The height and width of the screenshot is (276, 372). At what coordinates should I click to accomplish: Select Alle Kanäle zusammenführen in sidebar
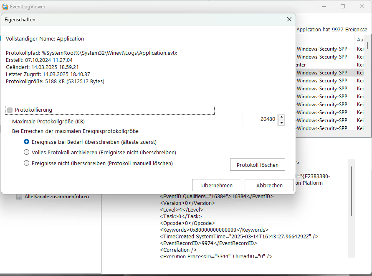pyautogui.click(x=57, y=197)
